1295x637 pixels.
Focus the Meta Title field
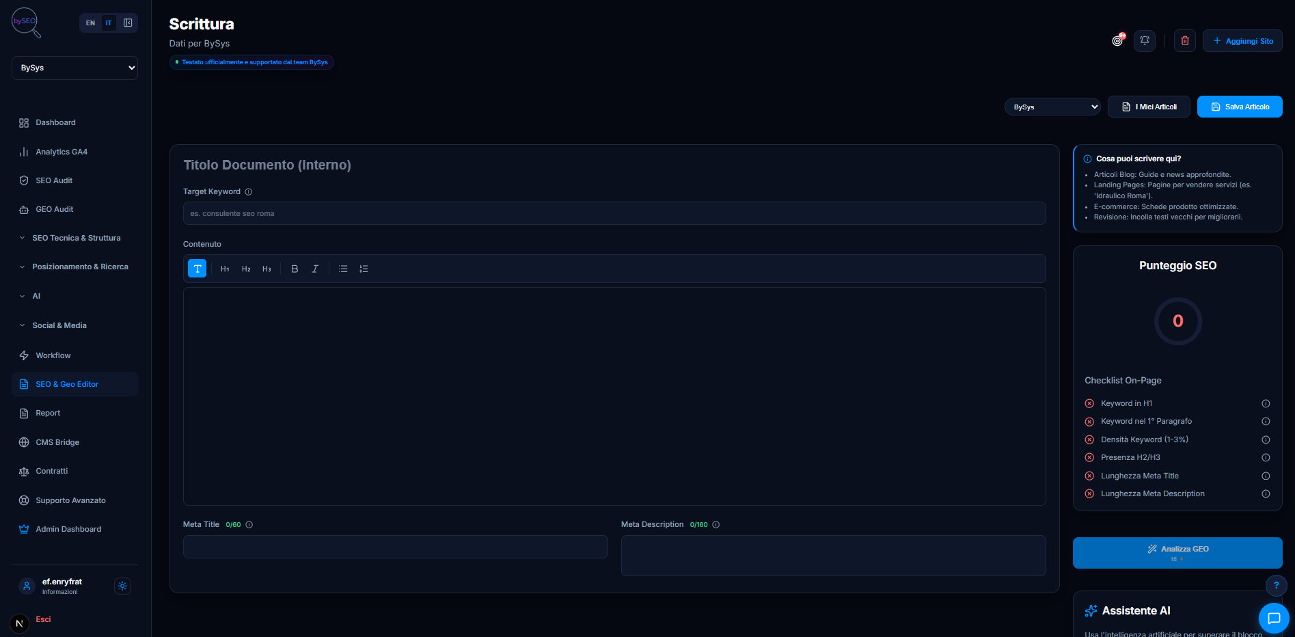click(x=395, y=547)
